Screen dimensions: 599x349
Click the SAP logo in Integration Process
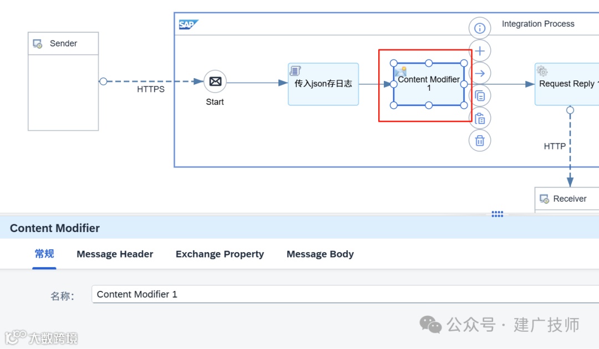pos(189,24)
